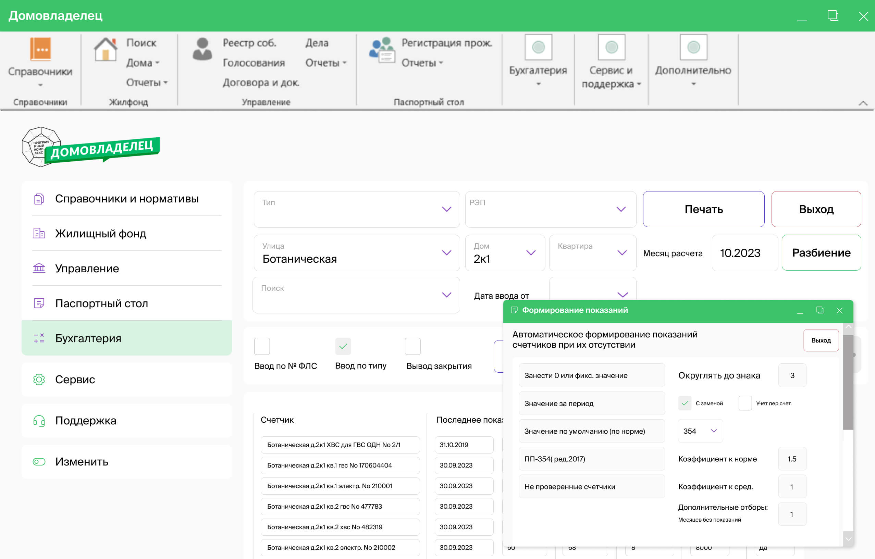Open Регистрация прож. in the ribbon

(447, 43)
